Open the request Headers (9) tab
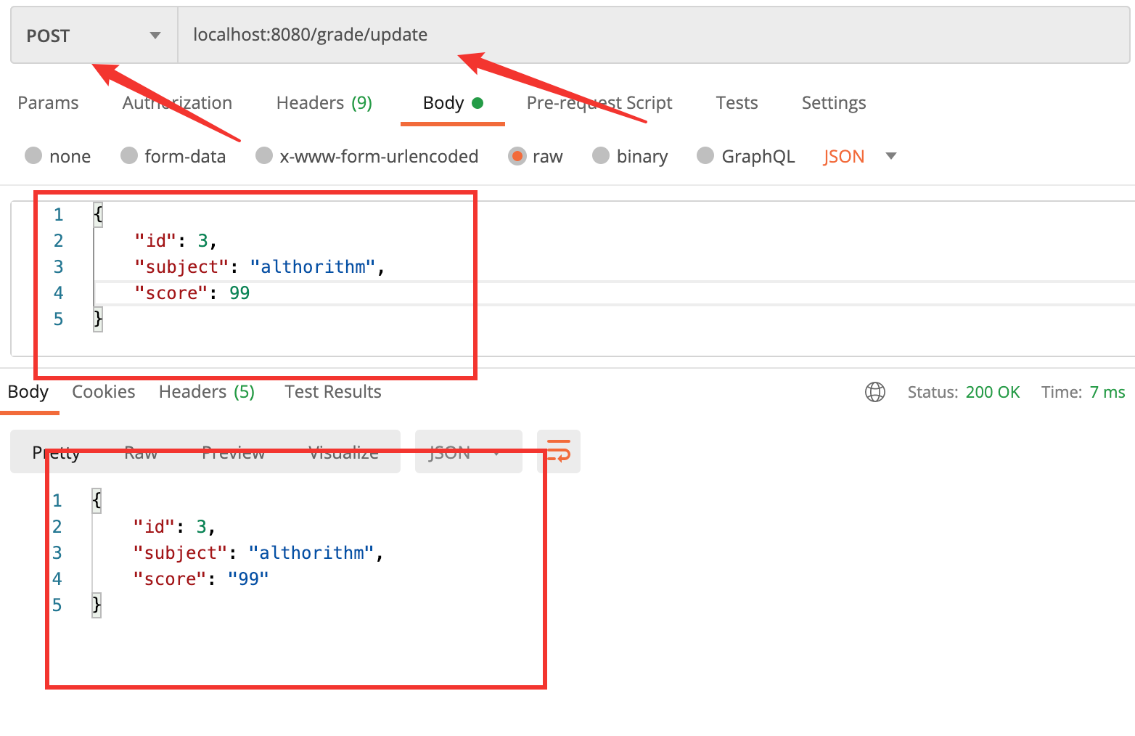This screenshot has width=1135, height=736. [324, 103]
